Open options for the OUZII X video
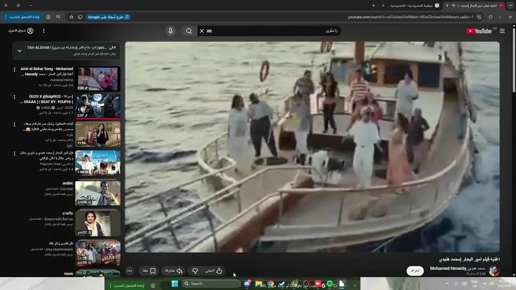The height and width of the screenshot is (290, 516). coord(15,97)
